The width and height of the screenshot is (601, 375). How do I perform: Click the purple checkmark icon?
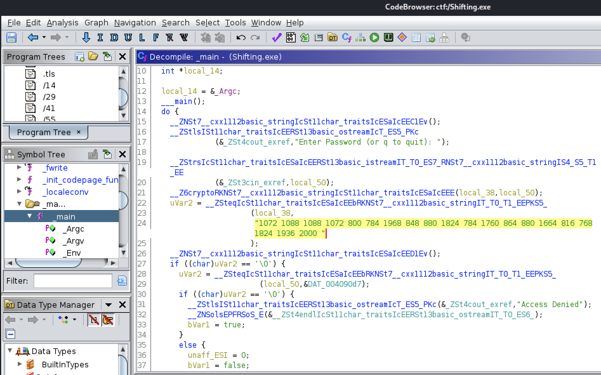[277, 37]
